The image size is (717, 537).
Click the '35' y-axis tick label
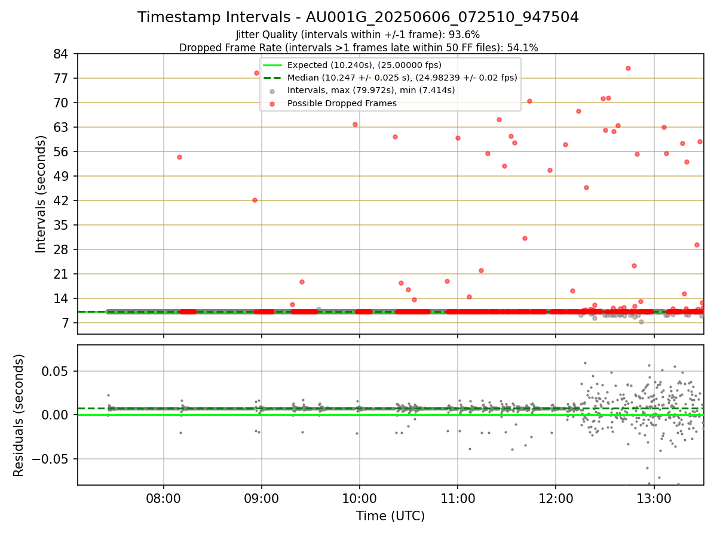tap(62, 225)
